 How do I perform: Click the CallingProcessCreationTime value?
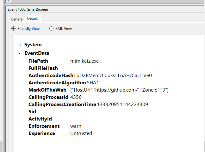click(122, 104)
